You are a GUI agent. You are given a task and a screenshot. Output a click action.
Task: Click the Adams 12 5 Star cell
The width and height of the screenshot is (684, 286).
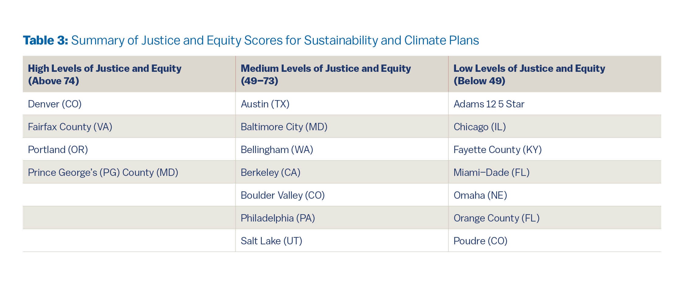(x=555, y=103)
